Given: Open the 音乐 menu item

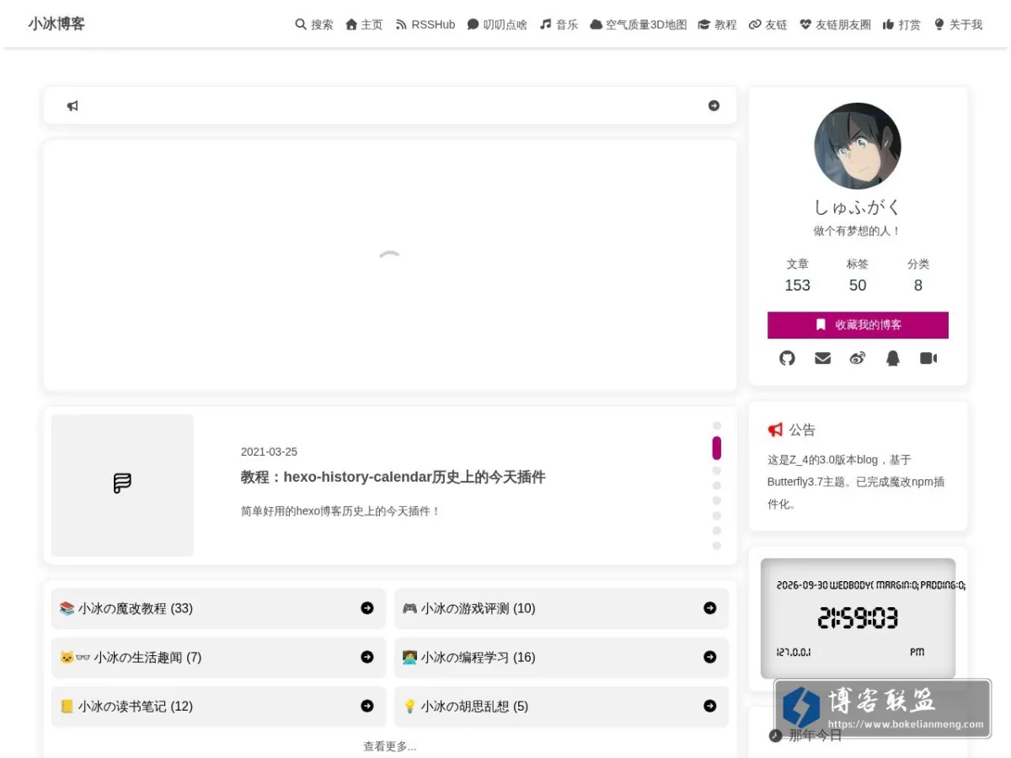Looking at the screenshot, I should coord(559,24).
